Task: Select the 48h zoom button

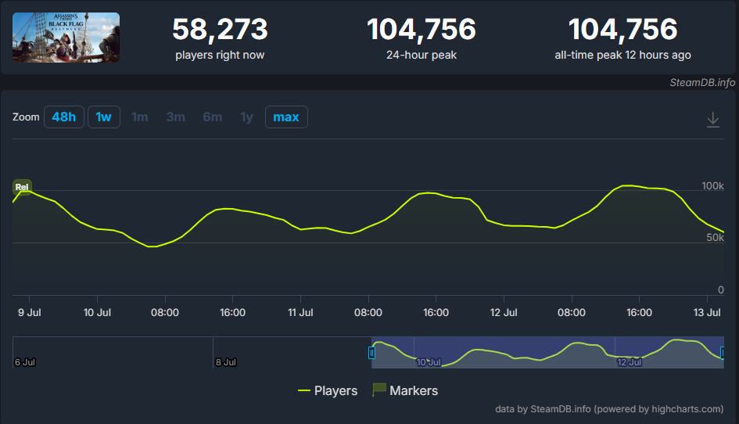Action: (64, 117)
